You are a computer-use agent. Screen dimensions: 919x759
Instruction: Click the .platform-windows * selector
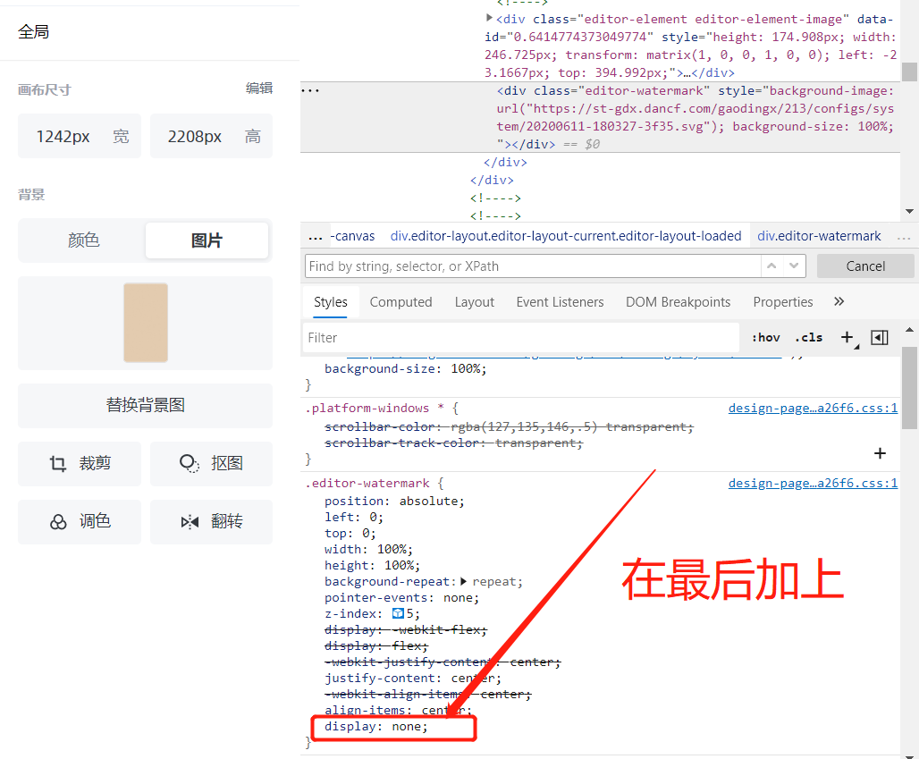pos(375,408)
